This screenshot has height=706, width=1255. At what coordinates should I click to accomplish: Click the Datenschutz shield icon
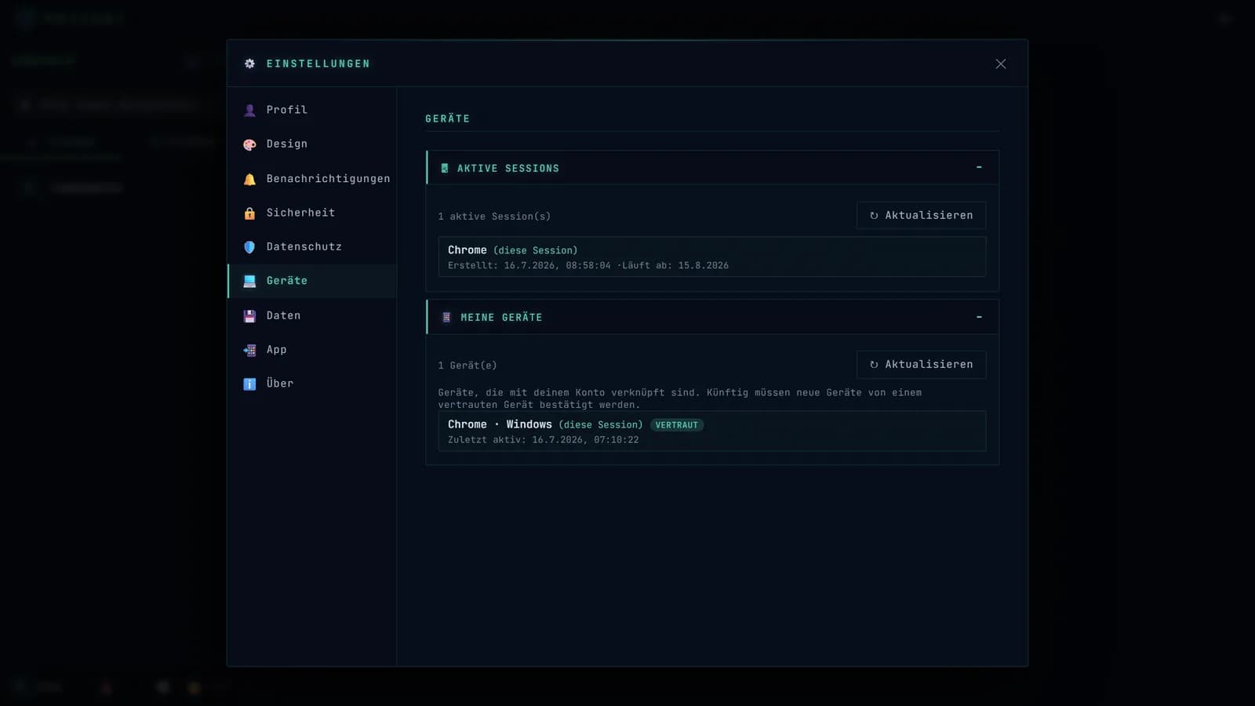click(x=249, y=247)
